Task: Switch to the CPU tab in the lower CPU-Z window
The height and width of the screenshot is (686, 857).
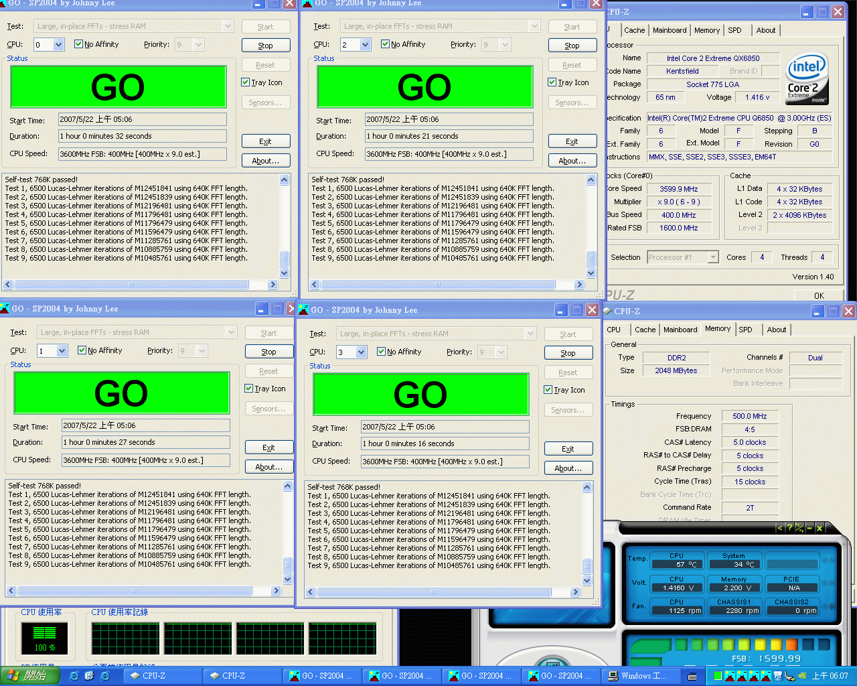Action: tap(614, 330)
